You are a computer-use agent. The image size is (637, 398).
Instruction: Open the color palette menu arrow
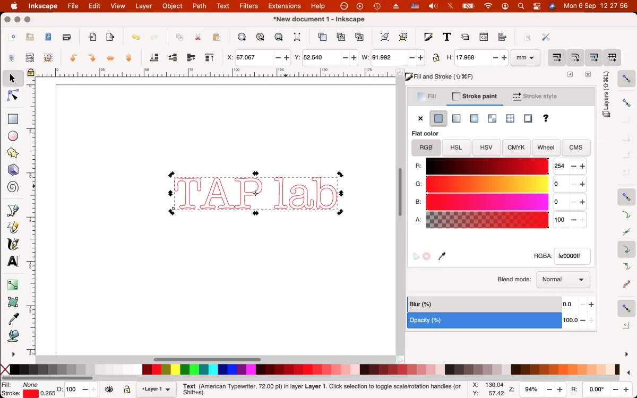[628, 373]
